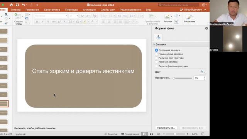Image resolution: width=247 pixels, height=139 pixels.
Task: Start slide show from status bar
Action: 158,134
